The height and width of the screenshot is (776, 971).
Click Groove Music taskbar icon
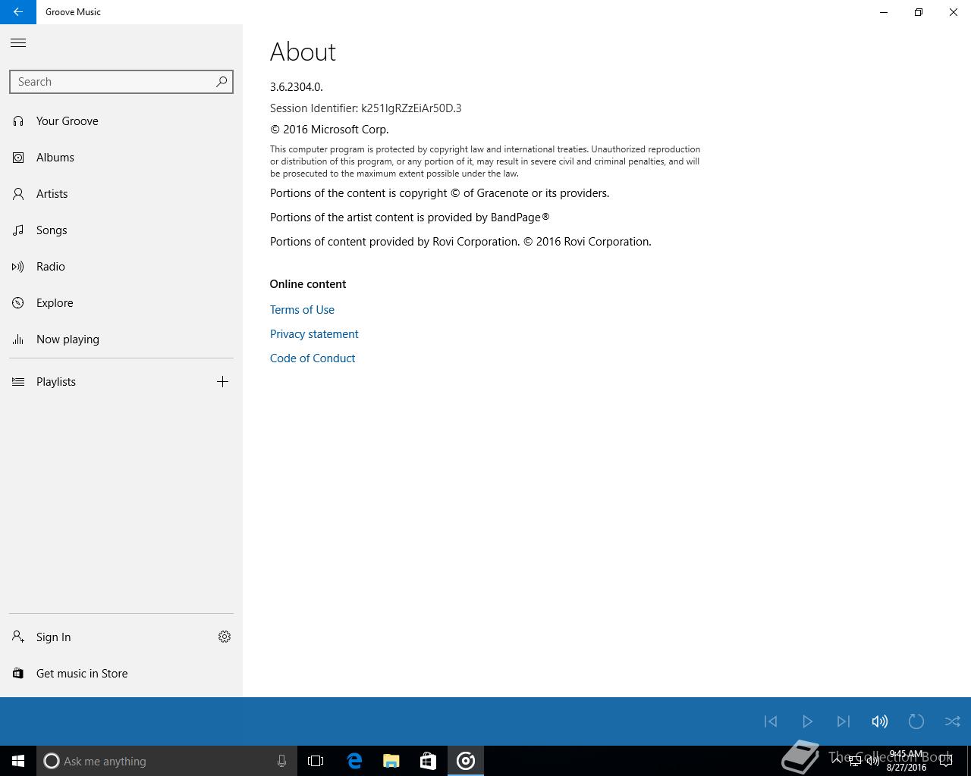466,761
